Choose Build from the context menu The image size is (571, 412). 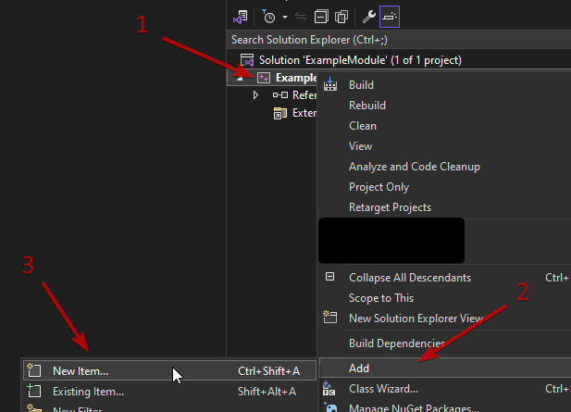point(361,85)
